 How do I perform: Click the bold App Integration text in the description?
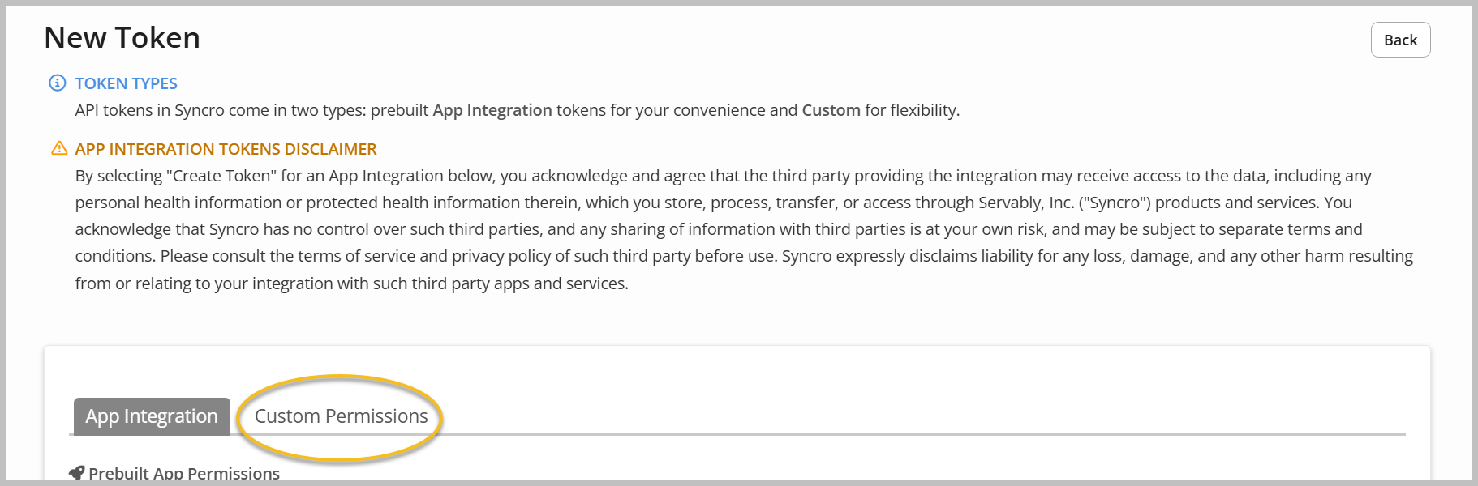[x=492, y=110]
